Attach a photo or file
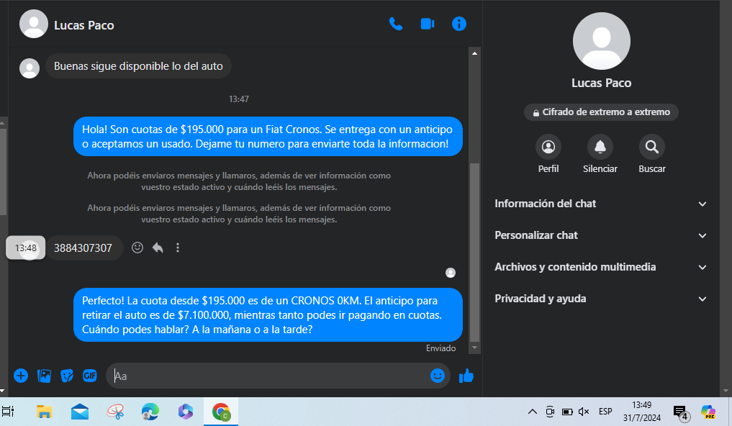 [44, 376]
